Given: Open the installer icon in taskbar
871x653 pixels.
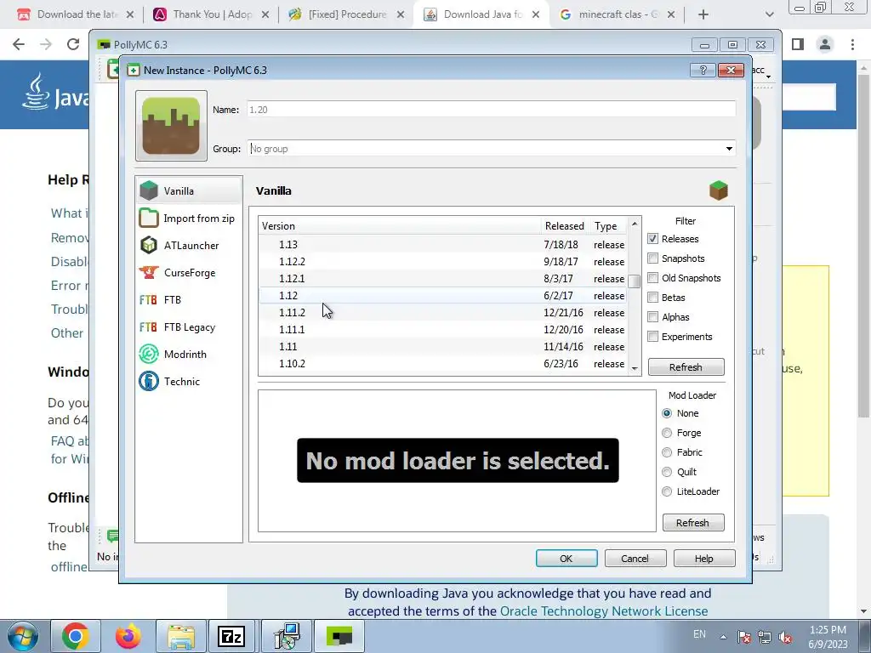Looking at the screenshot, I should point(287,636).
